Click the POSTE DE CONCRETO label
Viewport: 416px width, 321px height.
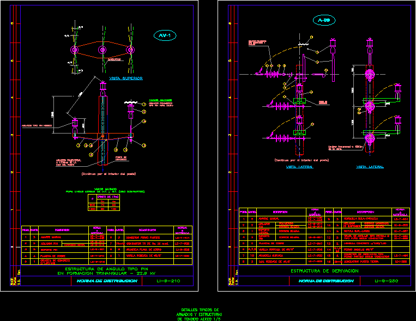[x=121, y=159]
